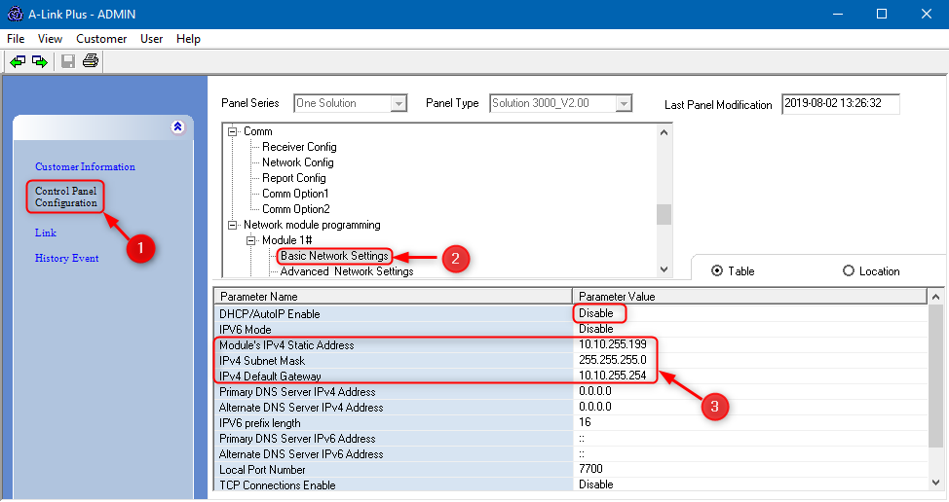Click the tree scrollbar thumb

coord(664,214)
